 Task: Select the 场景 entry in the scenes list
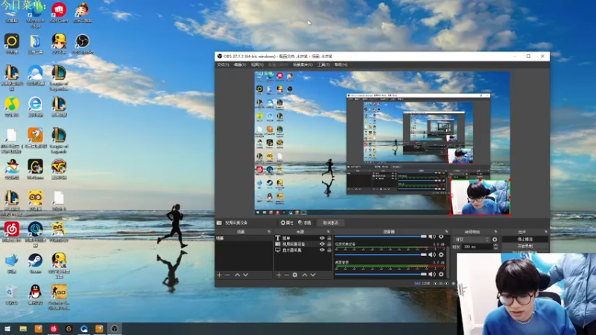coord(244,238)
